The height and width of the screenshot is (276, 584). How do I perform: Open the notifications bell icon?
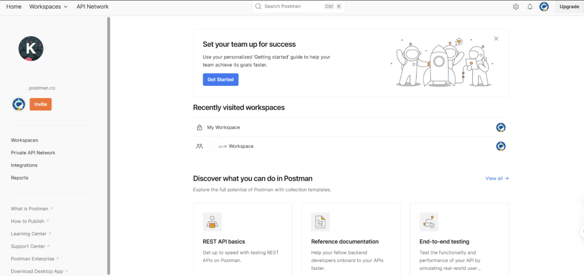[530, 7]
